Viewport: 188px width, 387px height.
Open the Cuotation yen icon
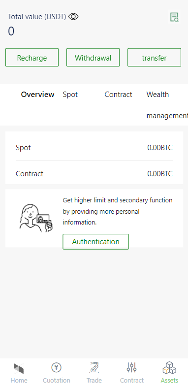[56, 367]
